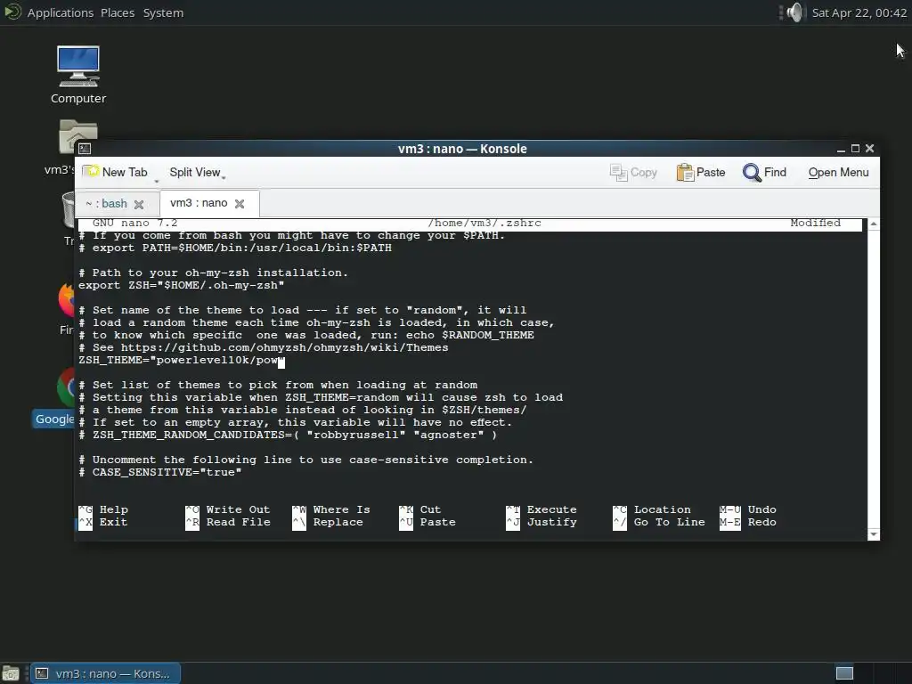Select the Computer desktop icon
912x684 pixels.
pos(78,75)
